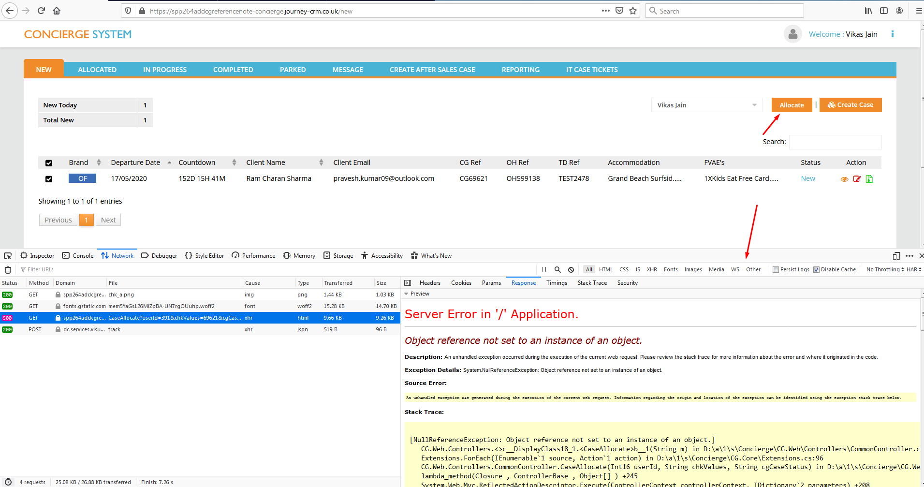
Task: Open the Vikas Jain user dropdown
Action: tap(706, 105)
